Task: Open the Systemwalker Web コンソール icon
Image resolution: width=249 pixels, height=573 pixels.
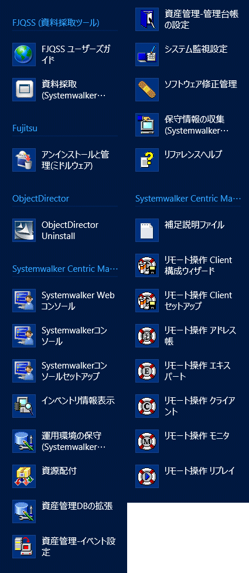Action: [x=24, y=301]
